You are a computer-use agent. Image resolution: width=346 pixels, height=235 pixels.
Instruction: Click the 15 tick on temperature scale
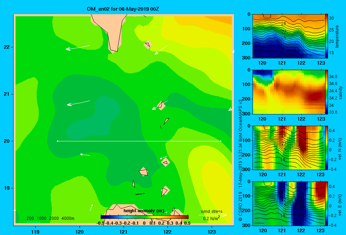(331, 53)
